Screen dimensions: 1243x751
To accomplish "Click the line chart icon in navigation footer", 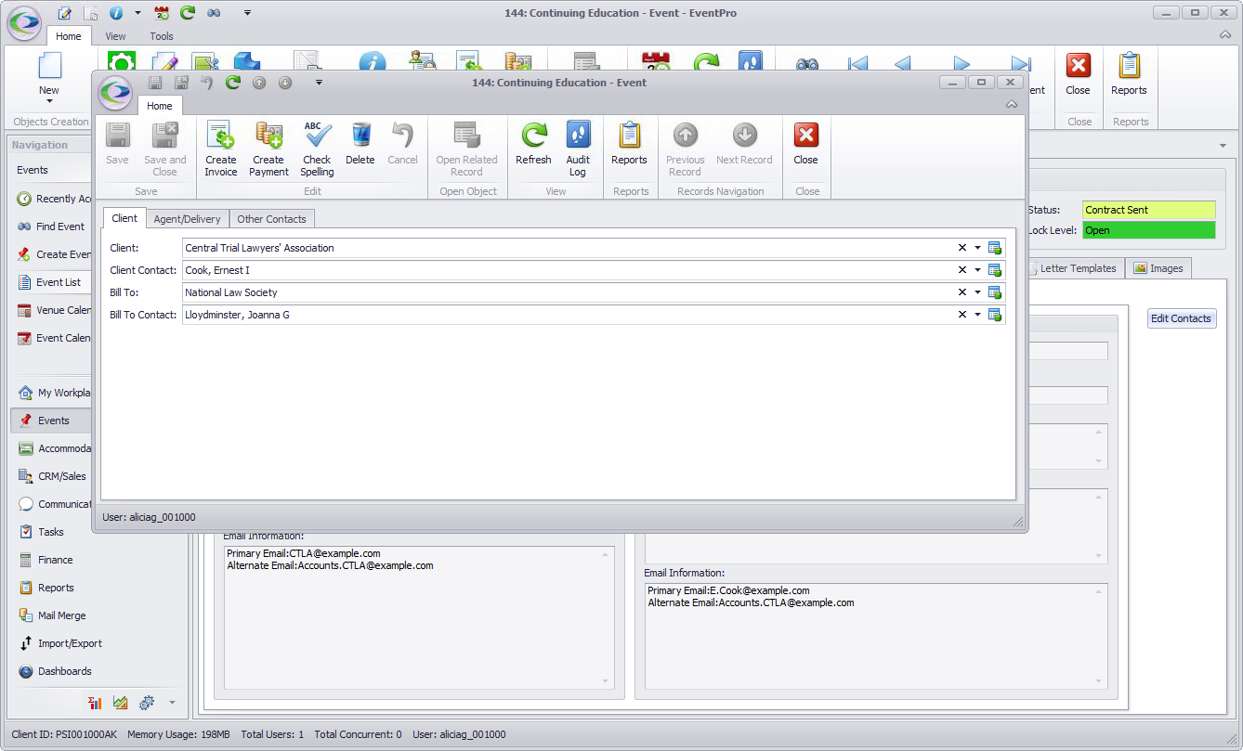I will [x=121, y=703].
